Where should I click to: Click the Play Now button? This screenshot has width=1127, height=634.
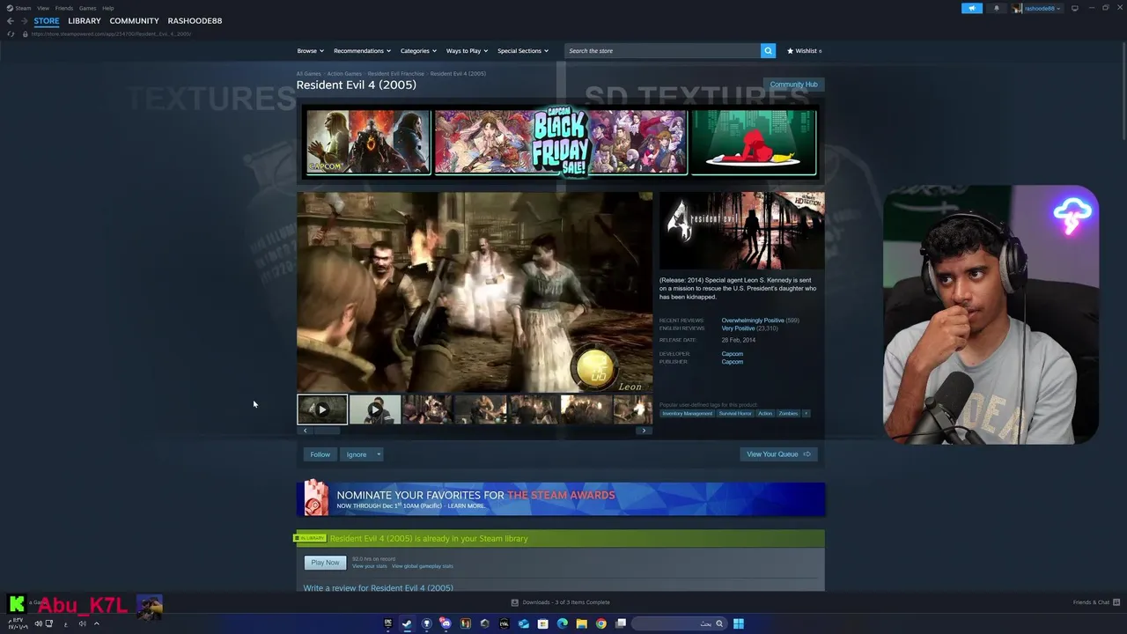click(325, 563)
